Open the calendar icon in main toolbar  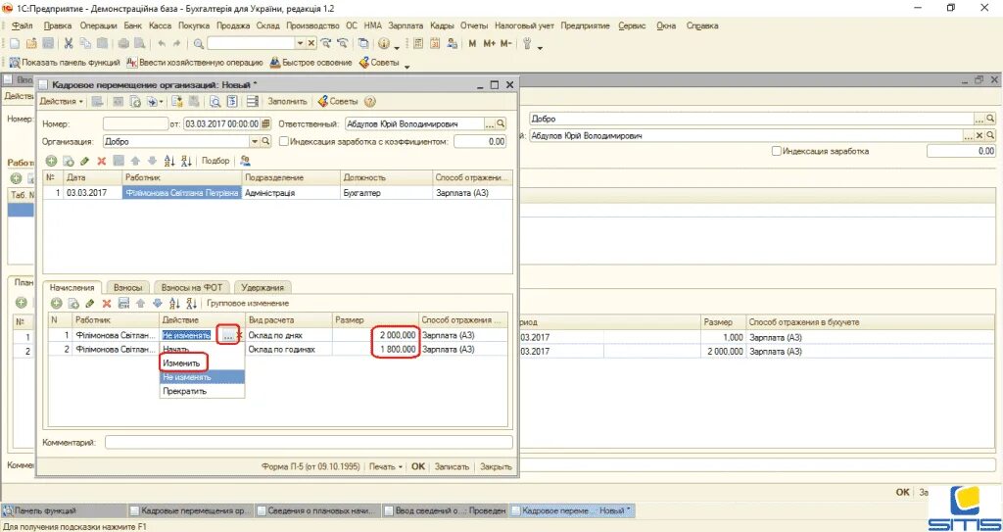click(x=436, y=43)
